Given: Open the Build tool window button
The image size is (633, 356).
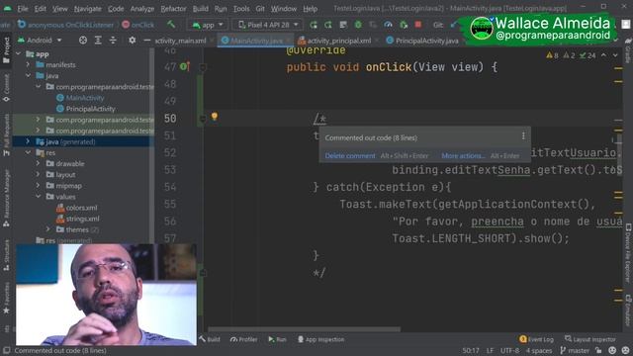Looking at the screenshot, I should click(x=210, y=339).
